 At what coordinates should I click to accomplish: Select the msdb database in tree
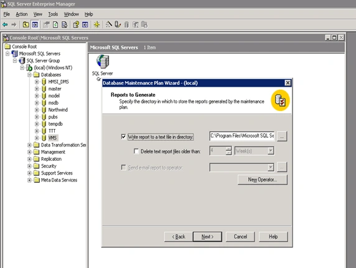pyautogui.click(x=54, y=103)
